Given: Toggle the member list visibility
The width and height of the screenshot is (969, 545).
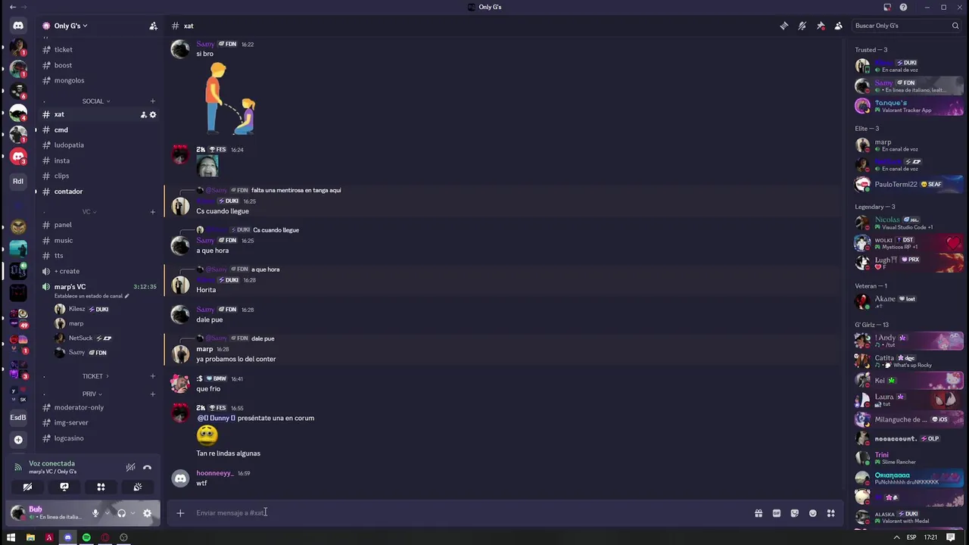Looking at the screenshot, I should (x=839, y=26).
